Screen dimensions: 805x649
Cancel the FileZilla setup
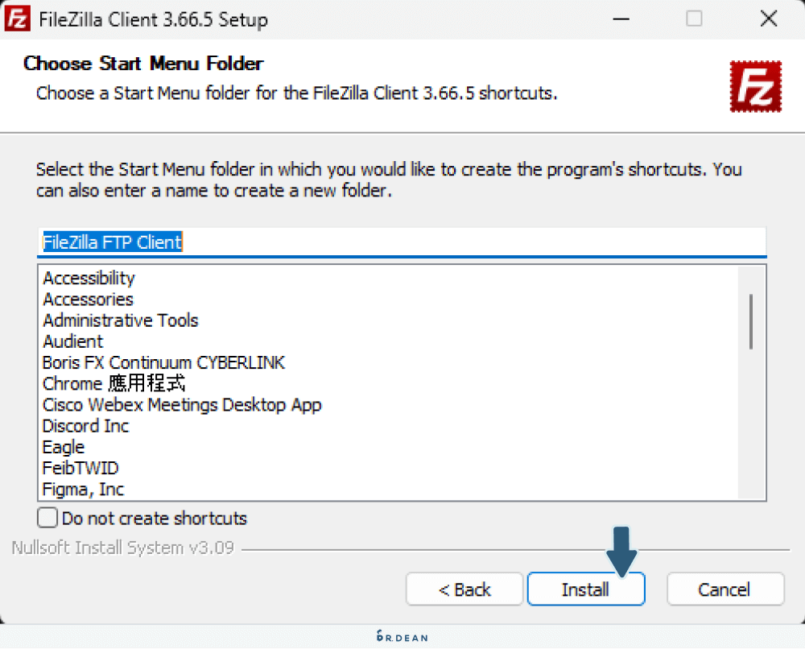pos(724,589)
